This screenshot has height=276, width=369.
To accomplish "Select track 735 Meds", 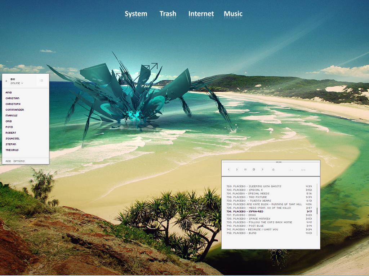I will 269,208.
